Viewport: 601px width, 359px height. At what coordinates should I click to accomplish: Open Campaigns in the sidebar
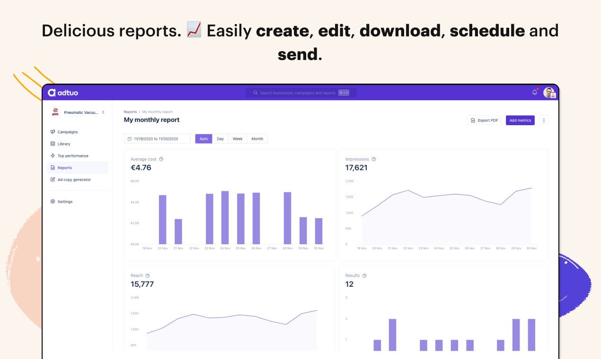tap(78, 132)
